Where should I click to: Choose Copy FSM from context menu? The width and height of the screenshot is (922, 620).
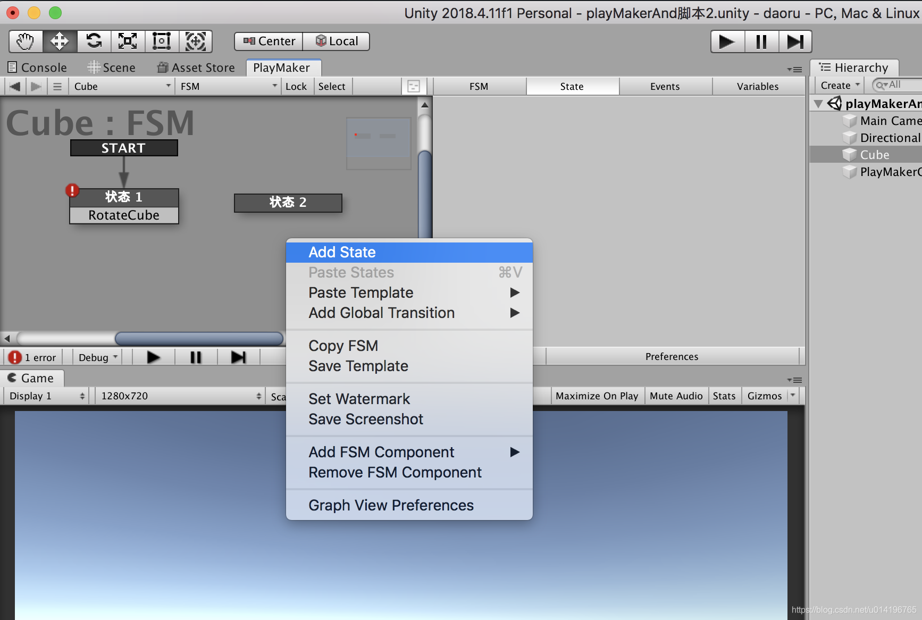pos(409,346)
